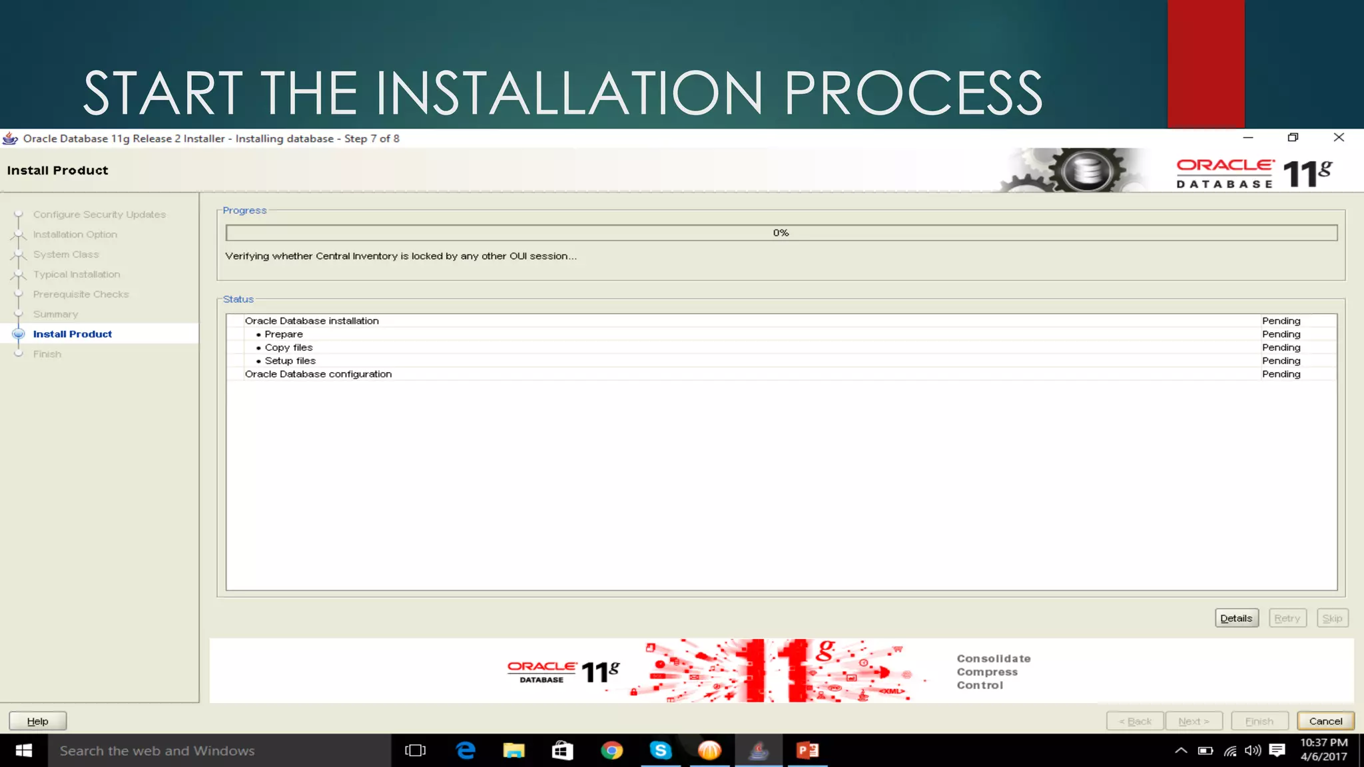The image size is (1364, 767).
Task: Select Install Product step
Action: coord(73,334)
